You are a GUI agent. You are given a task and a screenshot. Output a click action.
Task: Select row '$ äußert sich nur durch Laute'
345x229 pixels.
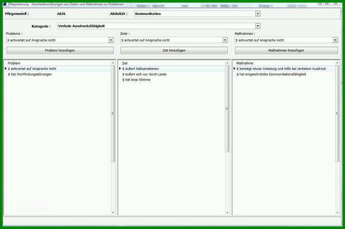(173, 74)
